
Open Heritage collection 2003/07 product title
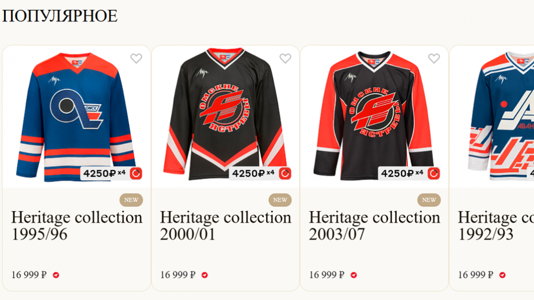pos(374,225)
